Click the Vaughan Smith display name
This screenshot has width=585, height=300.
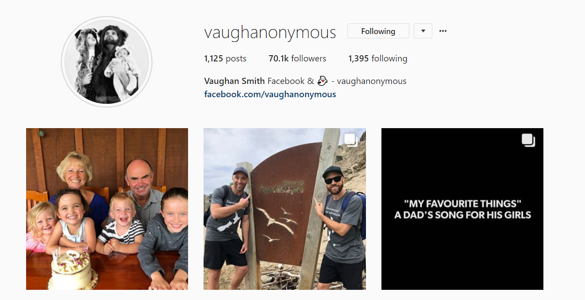coord(235,81)
